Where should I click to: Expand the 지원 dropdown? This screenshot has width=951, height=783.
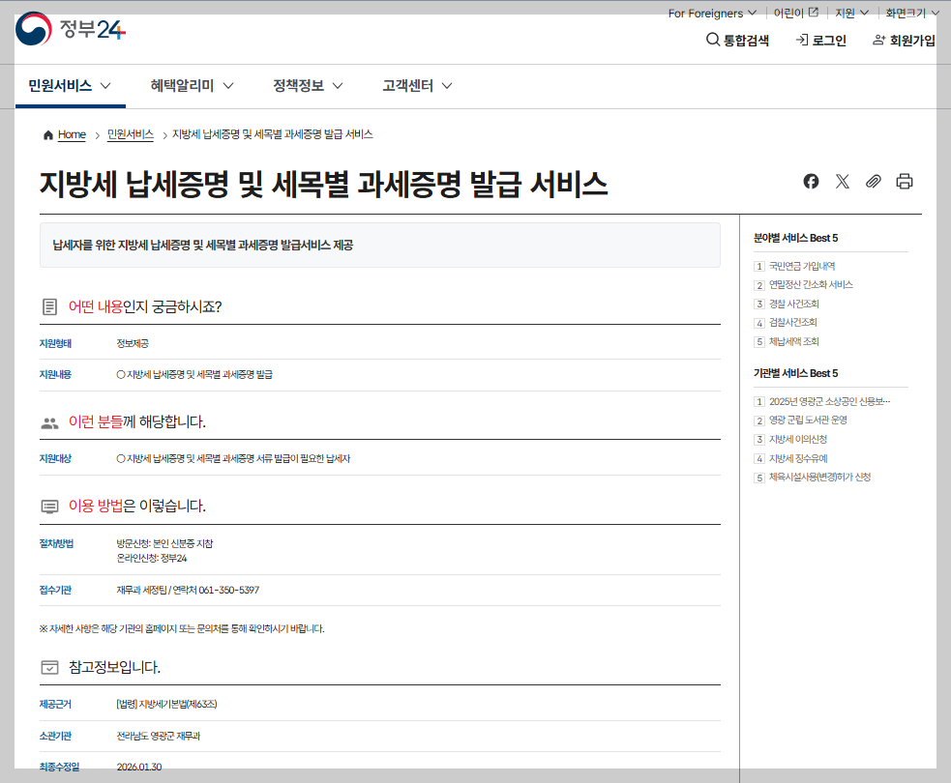pyautogui.click(x=848, y=14)
